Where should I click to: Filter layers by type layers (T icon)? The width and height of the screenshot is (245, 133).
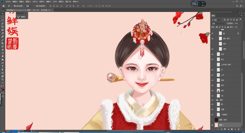pyautogui.click(x=231, y=20)
